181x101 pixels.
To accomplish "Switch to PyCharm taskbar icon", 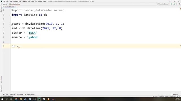I will (x=39, y=99).
